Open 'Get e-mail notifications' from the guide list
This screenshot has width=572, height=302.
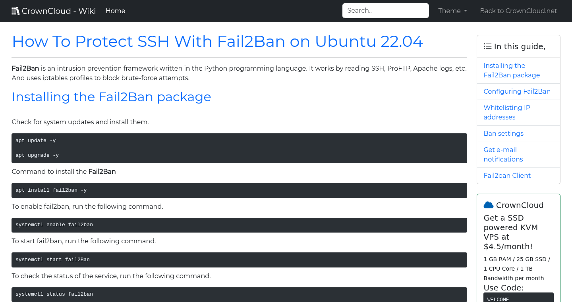tap(503, 154)
